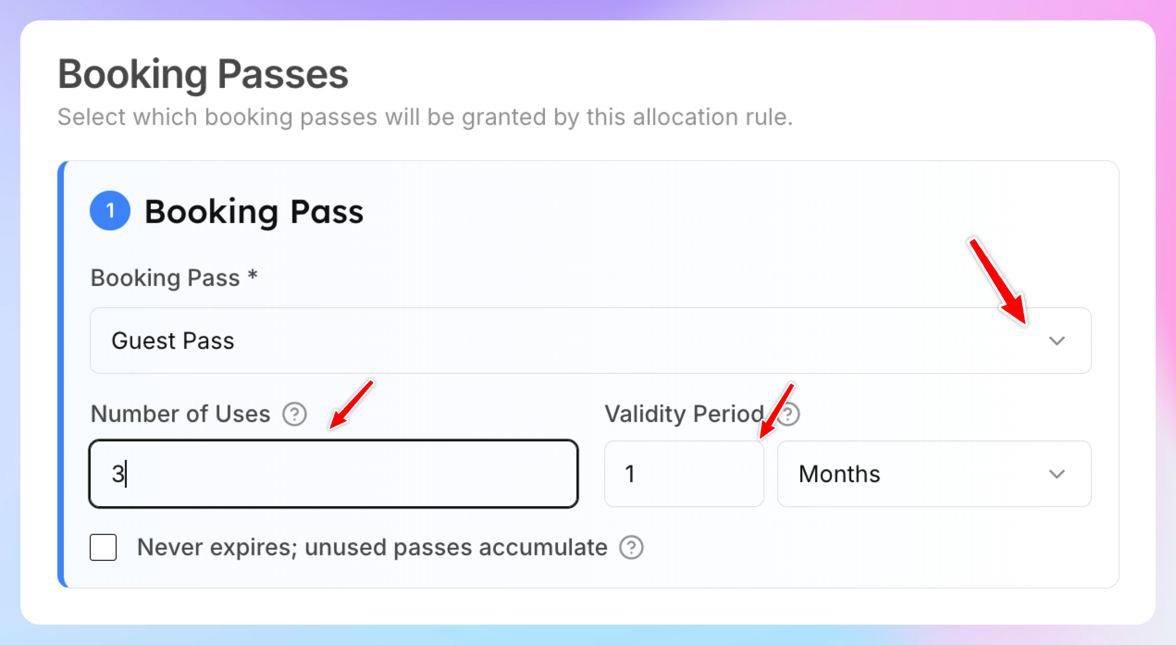This screenshot has height=645, width=1176.
Task: Click the allocation rule description text
Action: click(425, 117)
